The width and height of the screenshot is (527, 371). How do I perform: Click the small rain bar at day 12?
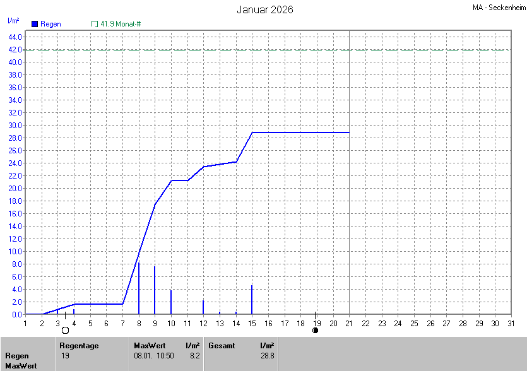pyautogui.click(x=203, y=307)
